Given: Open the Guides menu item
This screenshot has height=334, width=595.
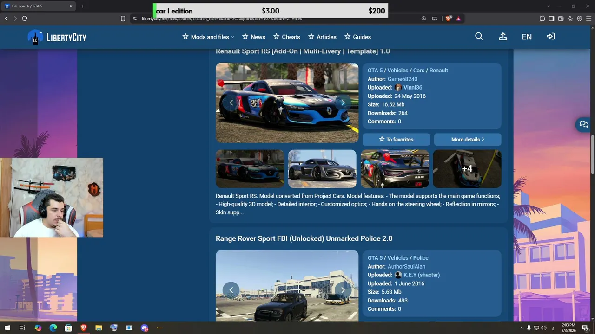Looking at the screenshot, I should click(357, 37).
